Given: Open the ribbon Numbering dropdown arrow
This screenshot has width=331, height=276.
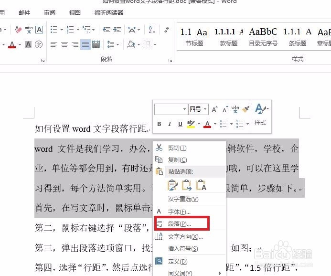Looking at the screenshot, I should pyautogui.click(x=78, y=30).
